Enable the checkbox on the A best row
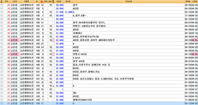This screenshot has width=198, height=105. tap(2, 58)
